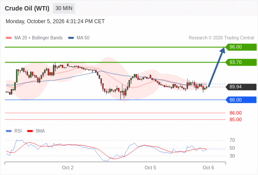Select the blue 88.00 pivot tag
The width and height of the screenshot is (258, 175).
click(241, 100)
